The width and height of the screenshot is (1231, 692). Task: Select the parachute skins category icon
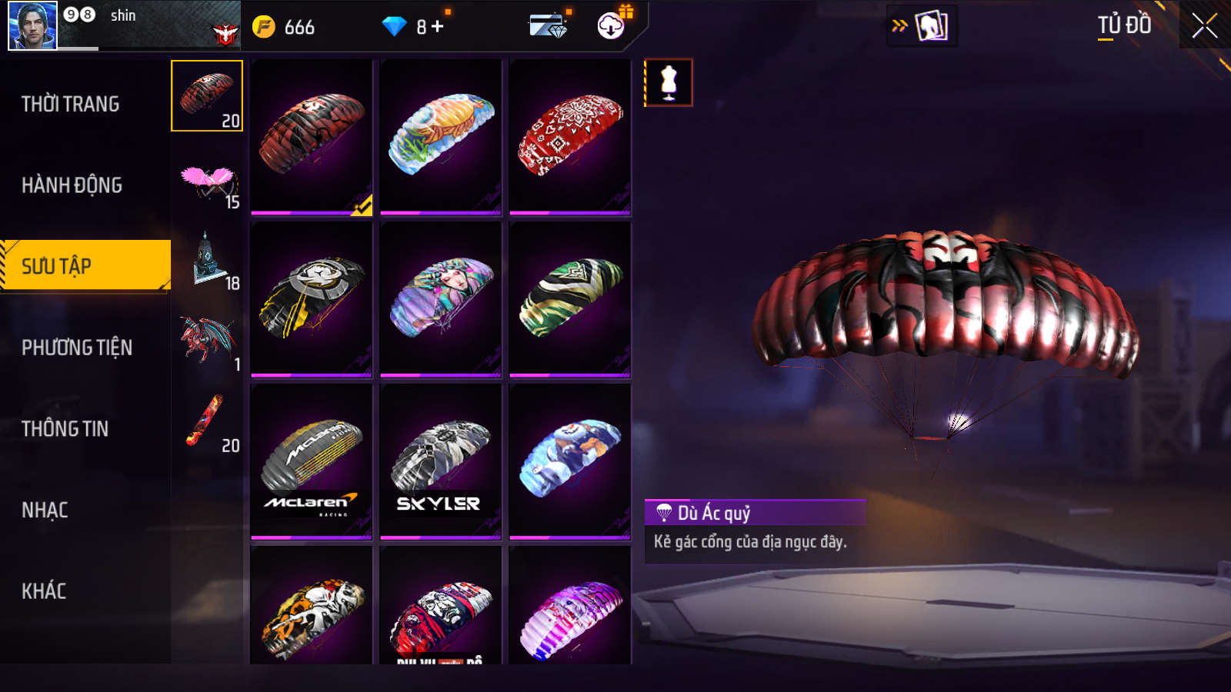(207, 96)
